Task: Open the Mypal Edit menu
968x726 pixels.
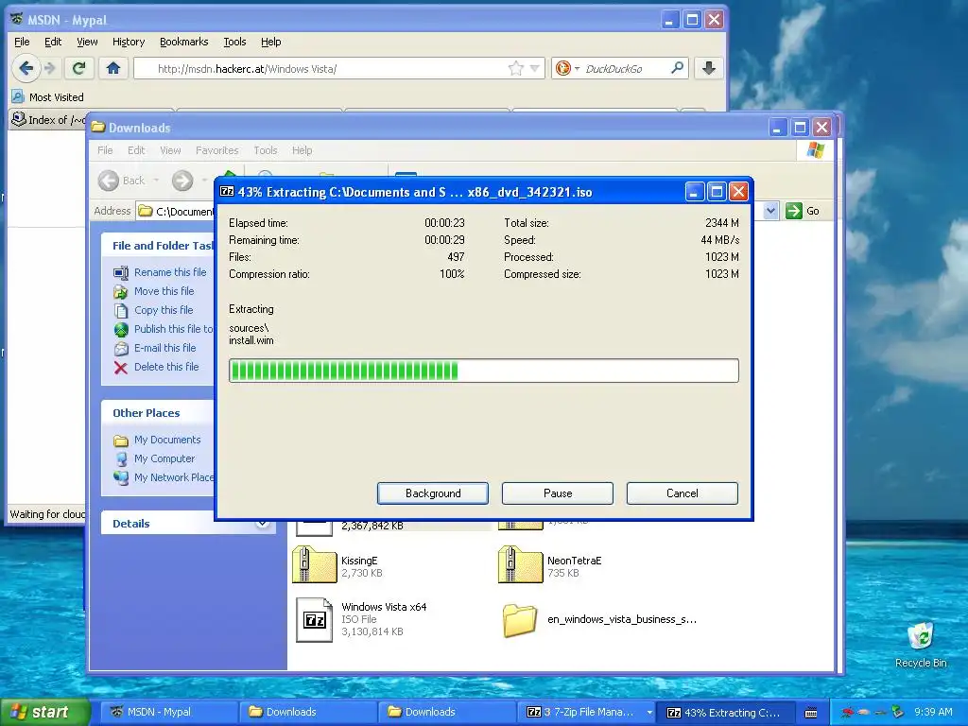Action: tap(53, 42)
